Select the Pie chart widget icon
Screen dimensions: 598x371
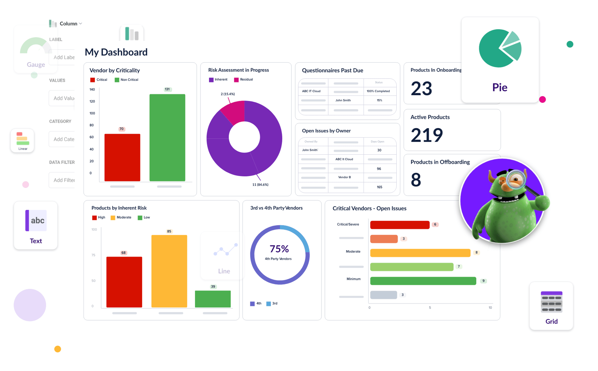(x=499, y=48)
